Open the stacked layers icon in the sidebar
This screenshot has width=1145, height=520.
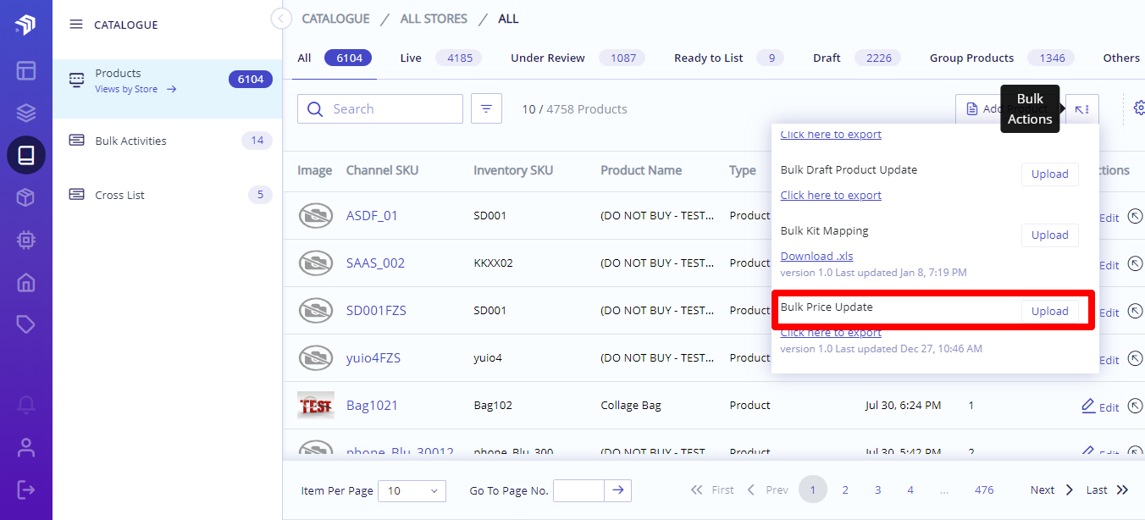(26, 113)
